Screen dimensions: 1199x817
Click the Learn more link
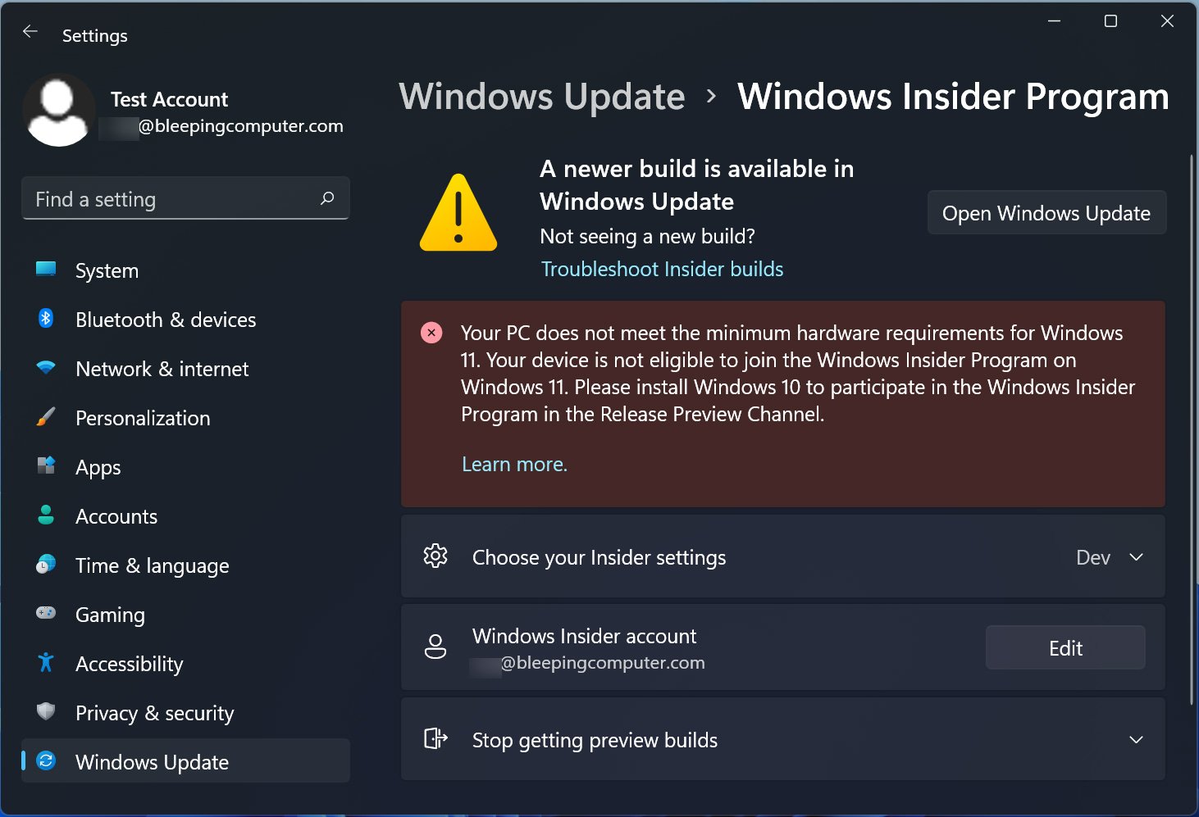(x=514, y=464)
